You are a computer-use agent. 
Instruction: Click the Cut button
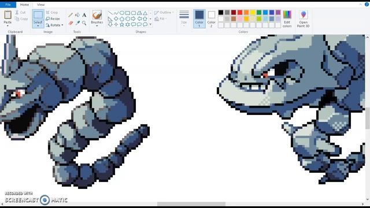coord(20,12)
